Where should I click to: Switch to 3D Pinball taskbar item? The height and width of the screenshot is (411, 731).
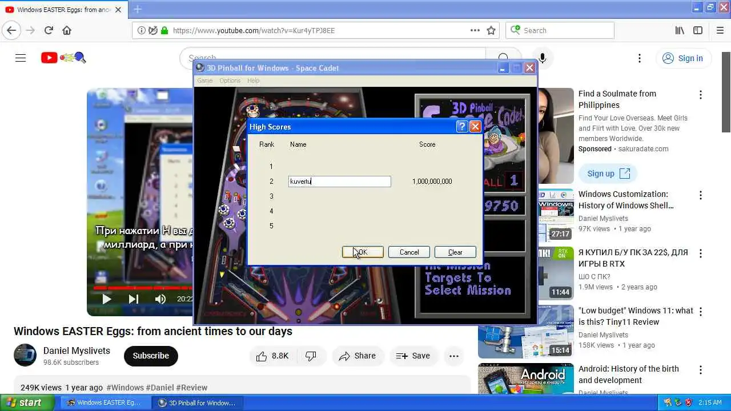[x=197, y=403]
